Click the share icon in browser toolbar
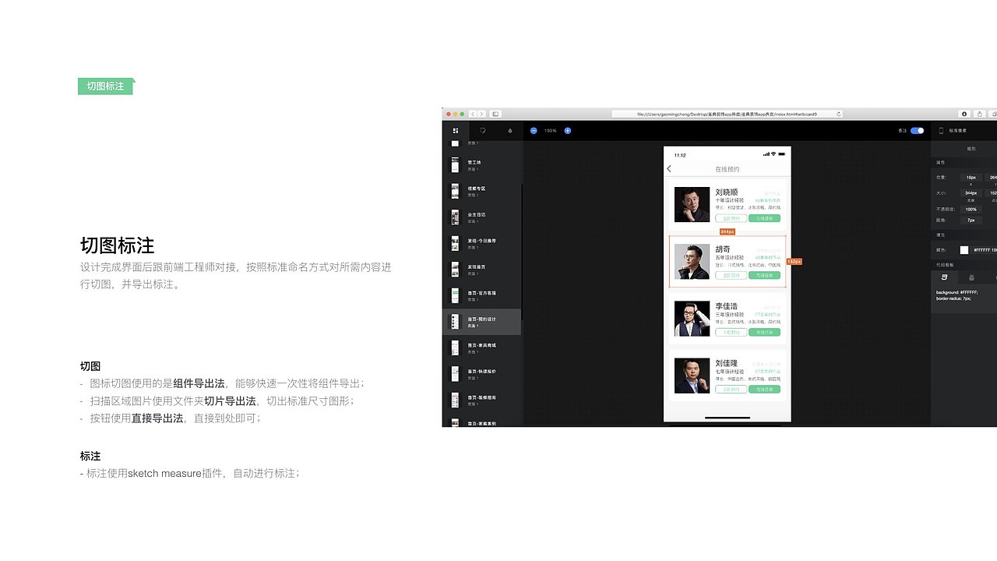 coord(978,113)
